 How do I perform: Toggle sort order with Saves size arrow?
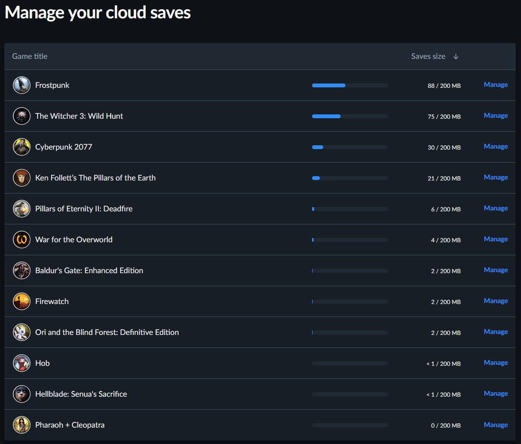pyautogui.click(x=456, y=56)
